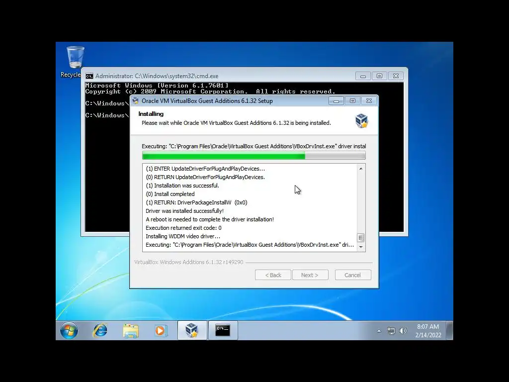The width and height of the screenshot is (509, 382).
Task: Open Windows Explorer folder in taskbar
Action: coord(131,331)
